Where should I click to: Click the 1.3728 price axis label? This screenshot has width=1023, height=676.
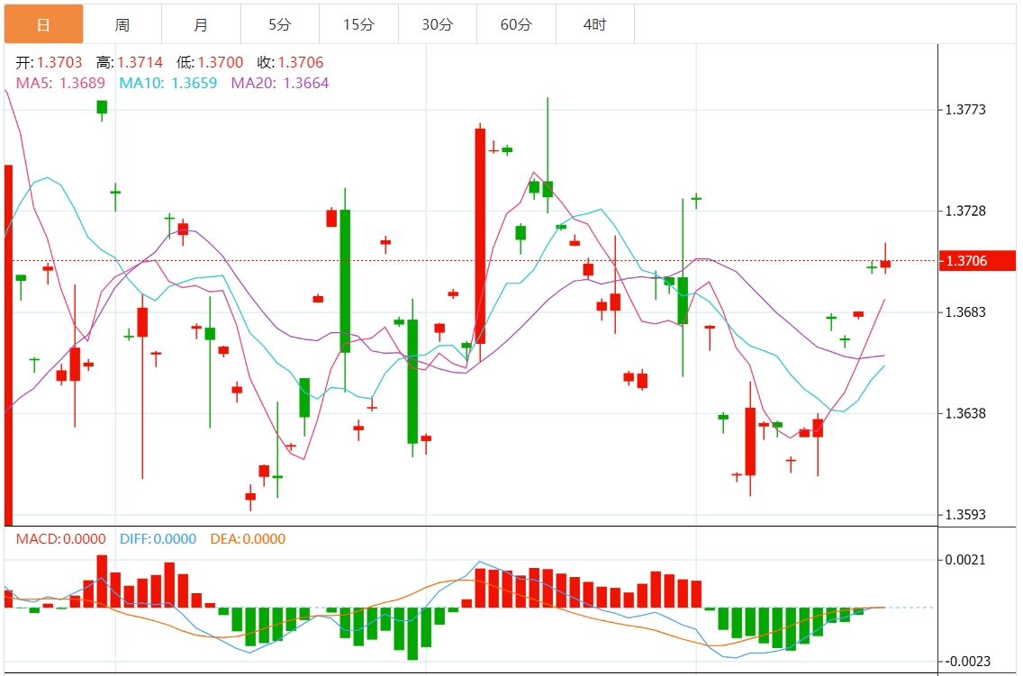click(965, 212)
